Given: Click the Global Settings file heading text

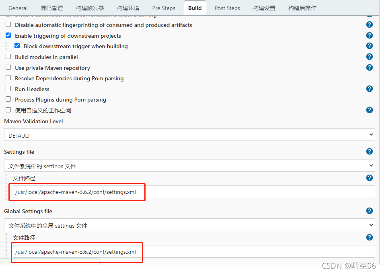Looking at the screenshot, I should point(28,211).
